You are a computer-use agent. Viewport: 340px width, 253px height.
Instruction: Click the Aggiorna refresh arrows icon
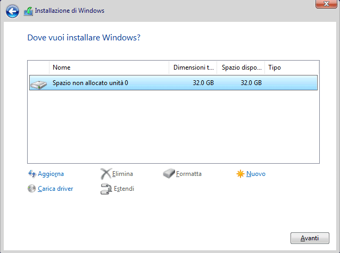point(32,174)
